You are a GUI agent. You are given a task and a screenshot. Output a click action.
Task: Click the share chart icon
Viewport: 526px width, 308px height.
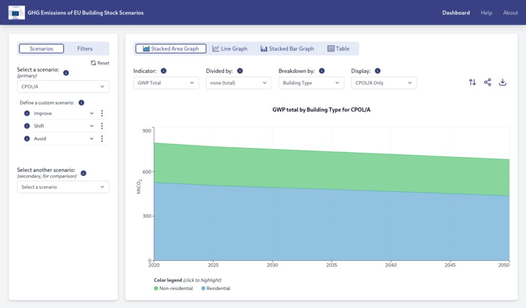point(488,82)
